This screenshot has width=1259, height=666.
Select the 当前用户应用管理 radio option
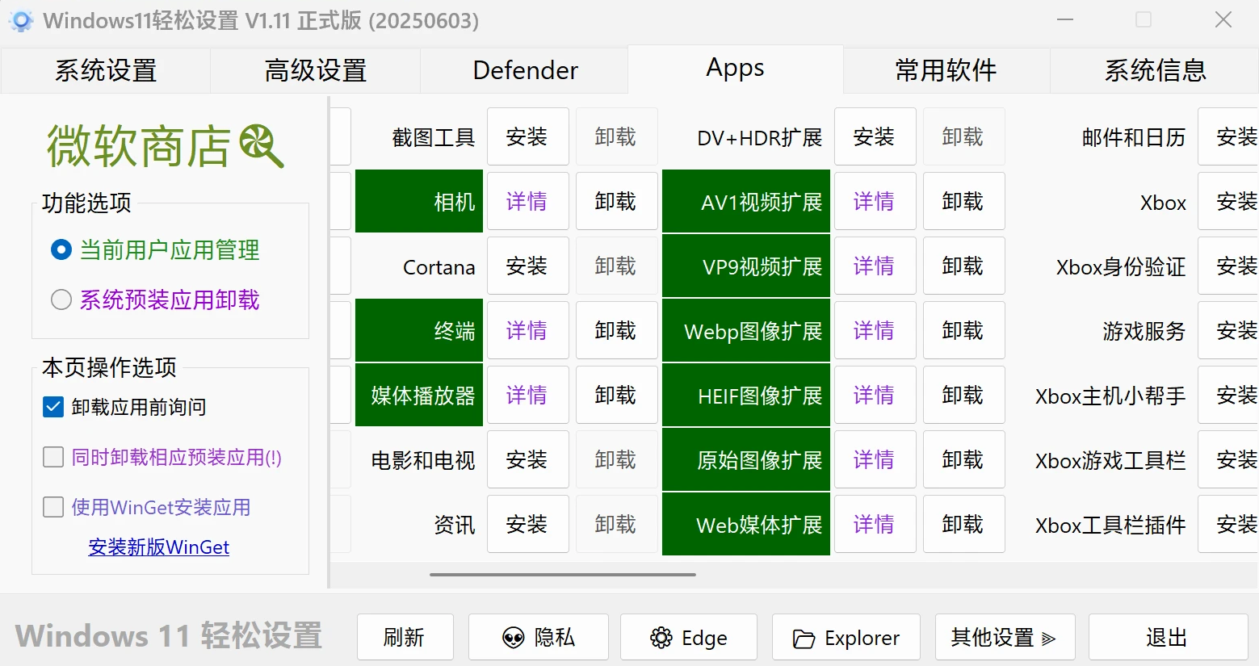pos(61,250)
